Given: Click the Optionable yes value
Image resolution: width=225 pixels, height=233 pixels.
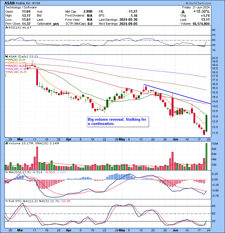Looking at the screenshot, I should tap(56, 24).
